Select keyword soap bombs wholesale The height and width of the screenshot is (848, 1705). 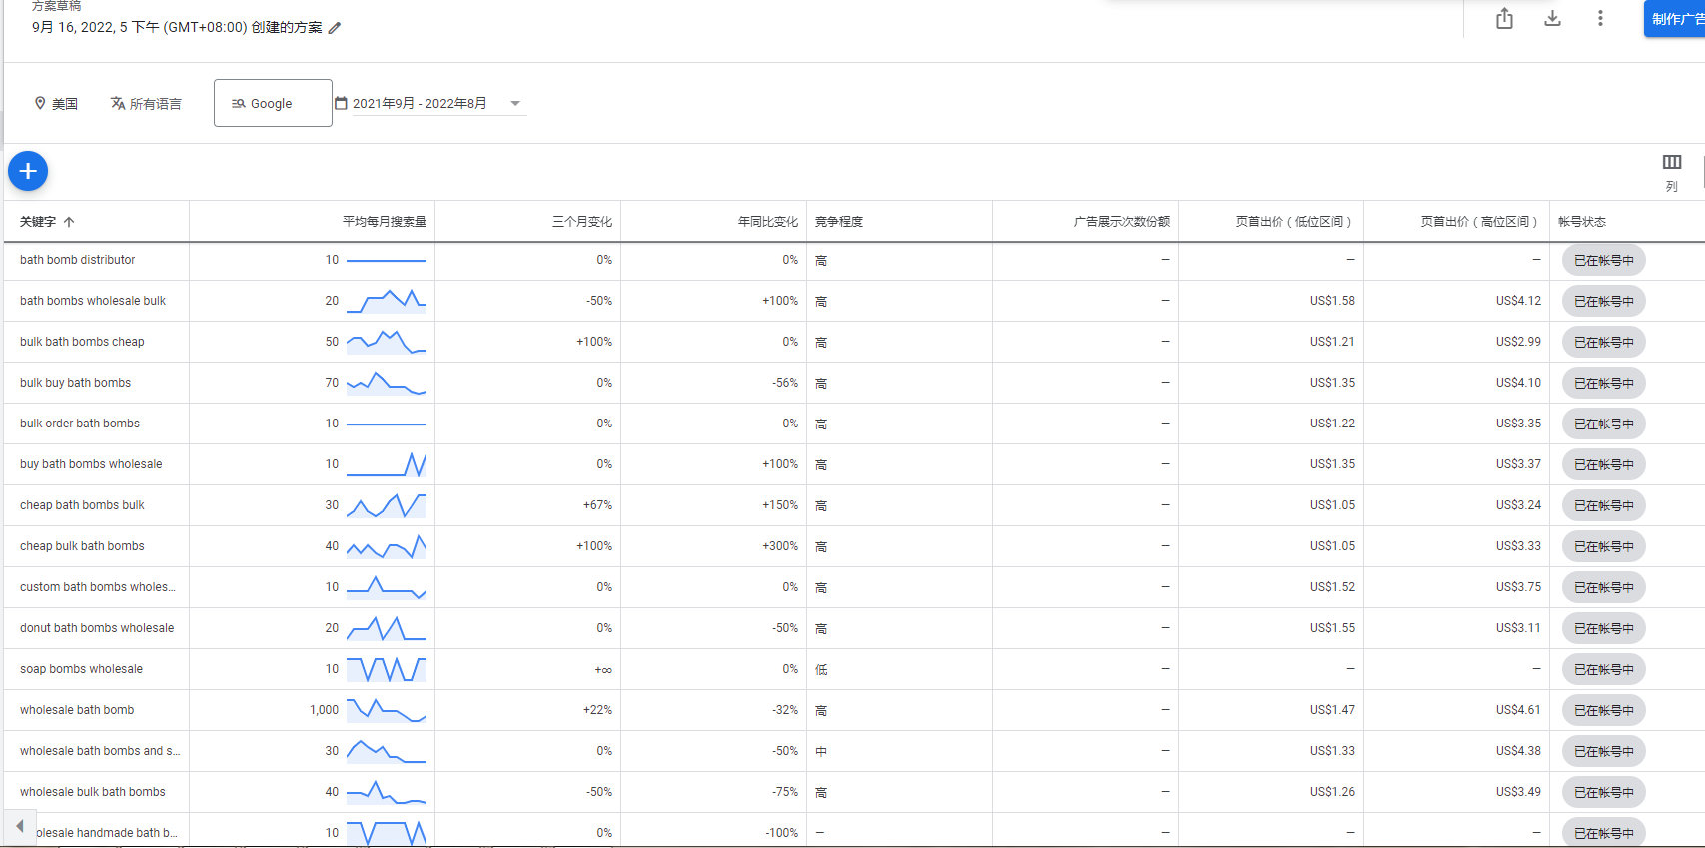81,669
